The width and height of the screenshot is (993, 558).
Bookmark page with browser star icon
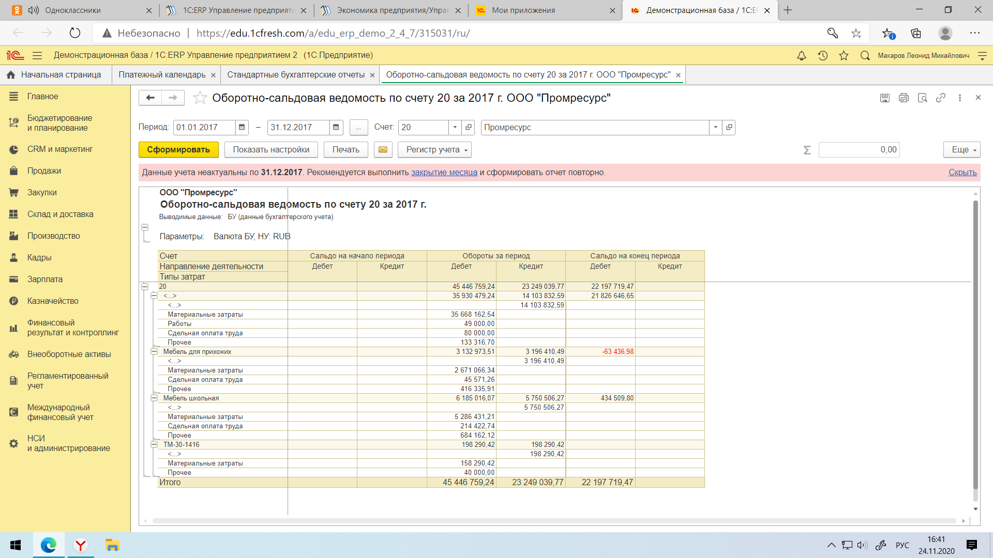point(856,33)
